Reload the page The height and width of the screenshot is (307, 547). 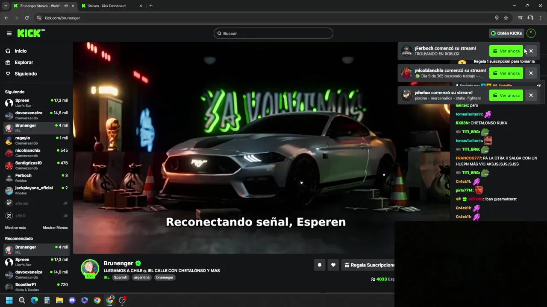tap(27, 18)
